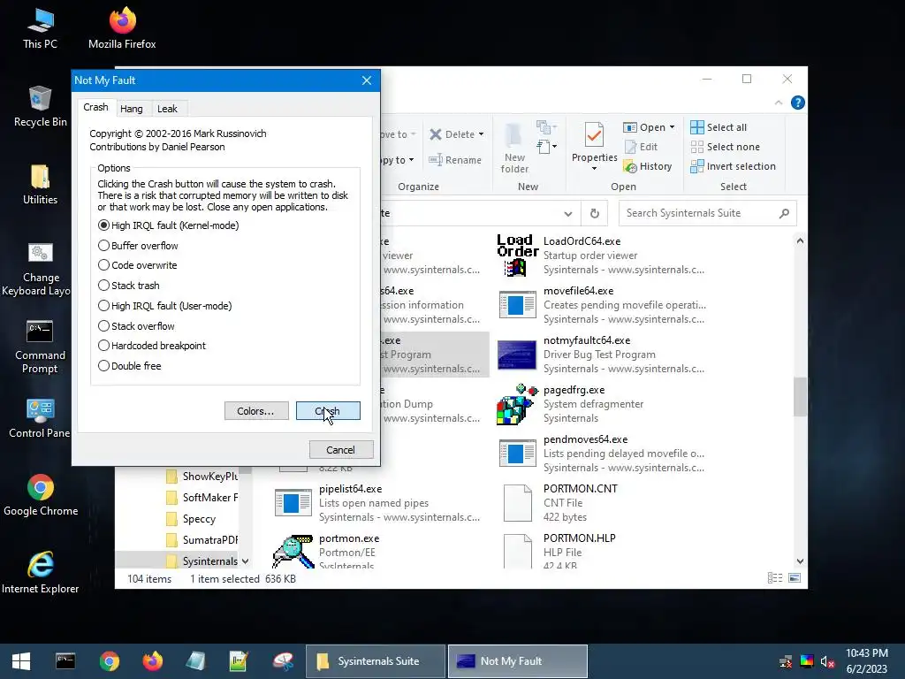This screenshot has height=679, width=905.
Task: Switch Explorer to details view icon
Action: 775,578
